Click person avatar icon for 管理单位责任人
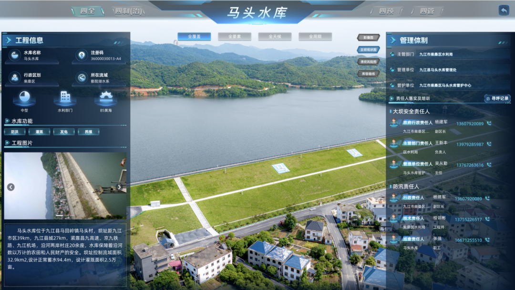The width and height of the screenshot is (515, 290). click(394, 164)
